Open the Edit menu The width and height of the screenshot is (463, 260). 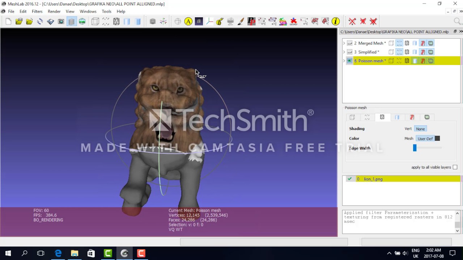tap(23, 12)
